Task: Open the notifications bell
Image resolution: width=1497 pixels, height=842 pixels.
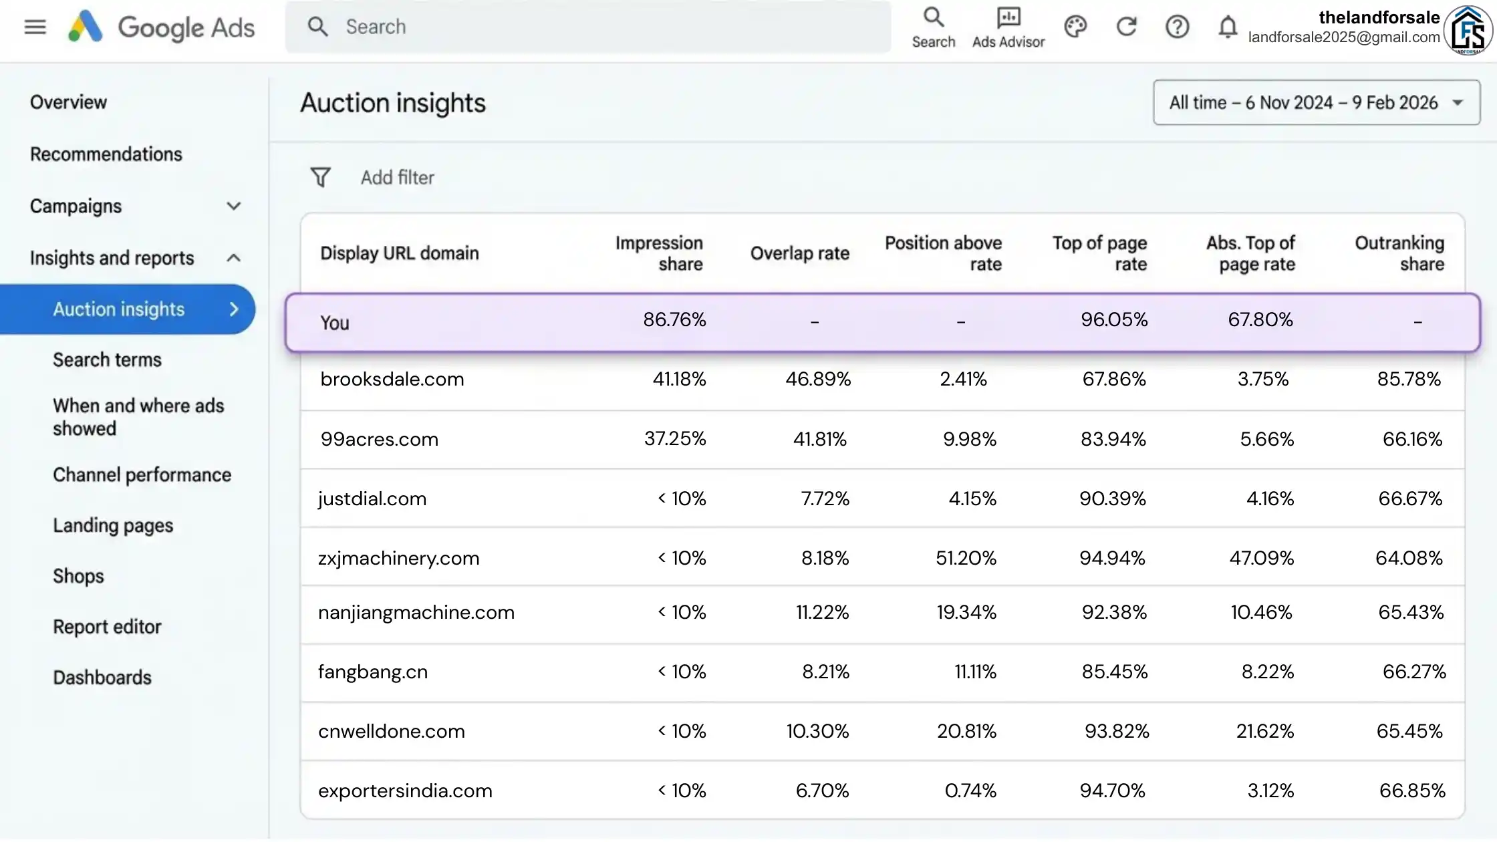Action: [1228, 27]
